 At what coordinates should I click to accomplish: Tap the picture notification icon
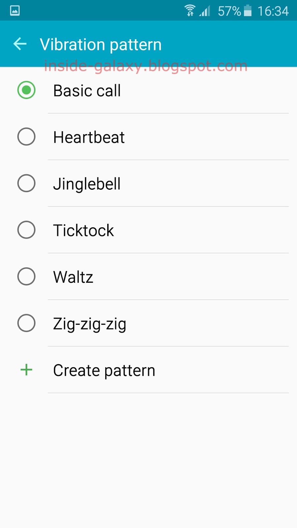tap(15, 11)
